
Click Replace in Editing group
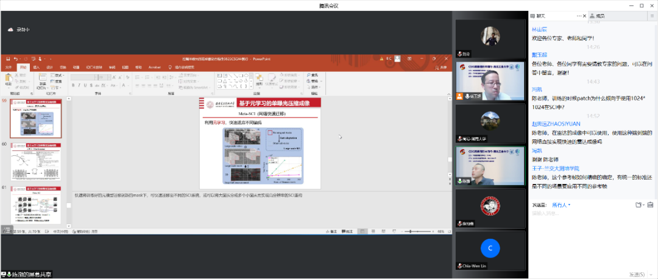coord(313,80)
